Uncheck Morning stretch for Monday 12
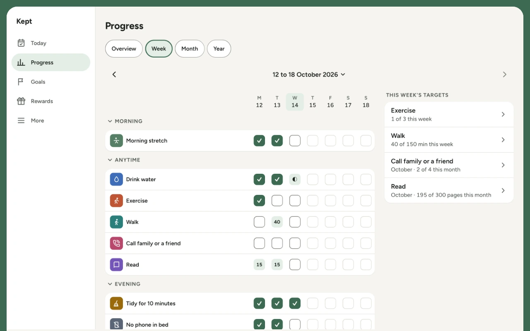The width and height of the screenshot is (530, 331). pos(259,141)
